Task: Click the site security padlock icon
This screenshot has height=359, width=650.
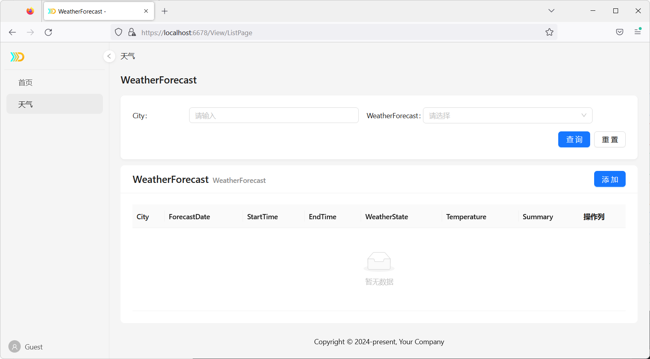Action: (x=132, y=32)
